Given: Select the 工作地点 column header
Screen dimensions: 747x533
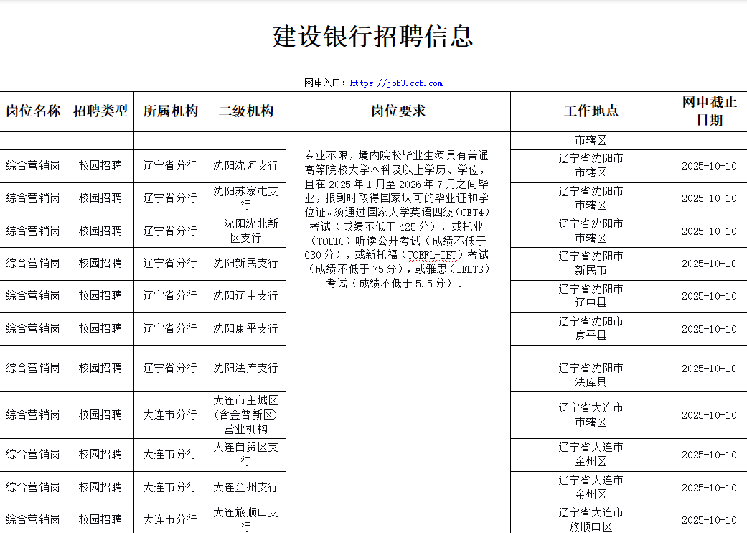Looking at the screenshot, I should click(x=591, y=111).
